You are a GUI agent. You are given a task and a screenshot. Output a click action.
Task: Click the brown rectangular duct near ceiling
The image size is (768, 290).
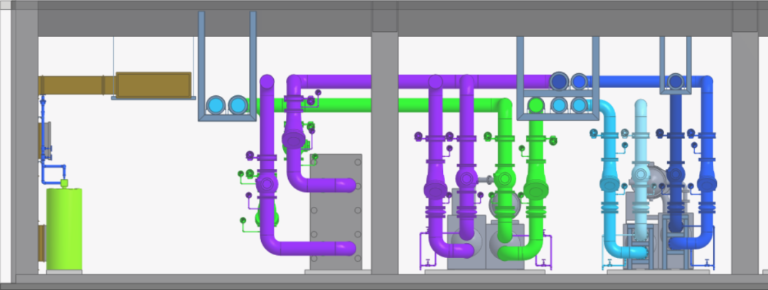154,84
